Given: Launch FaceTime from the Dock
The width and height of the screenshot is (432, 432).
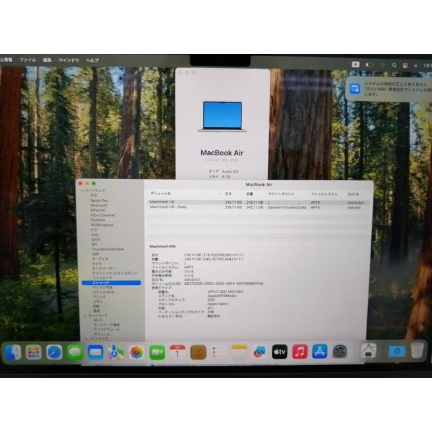Looking at the screenshot, I should [157, 352].
